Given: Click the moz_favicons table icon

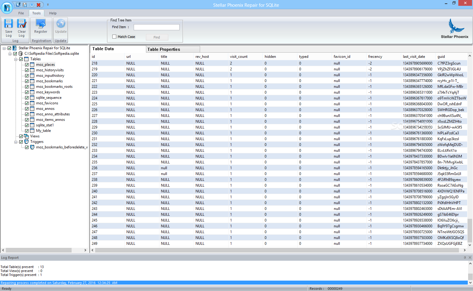Looking at the screenshot, I should click(32, 103).
